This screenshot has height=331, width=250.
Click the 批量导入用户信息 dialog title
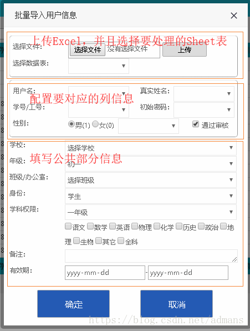(x=45, y=16)
